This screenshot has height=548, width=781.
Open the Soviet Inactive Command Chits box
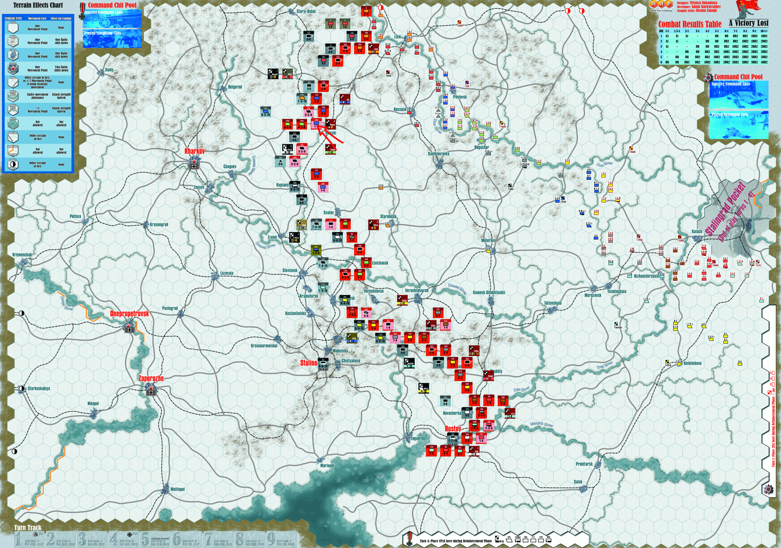coord(739,95)
